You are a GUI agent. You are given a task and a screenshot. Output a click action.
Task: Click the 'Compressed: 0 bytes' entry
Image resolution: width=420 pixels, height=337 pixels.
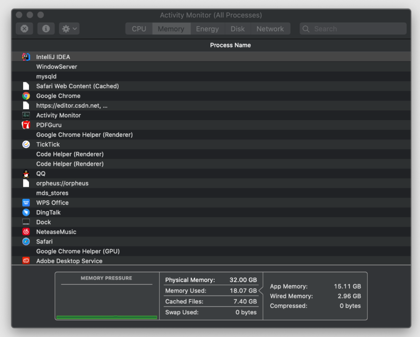(315, 306)
